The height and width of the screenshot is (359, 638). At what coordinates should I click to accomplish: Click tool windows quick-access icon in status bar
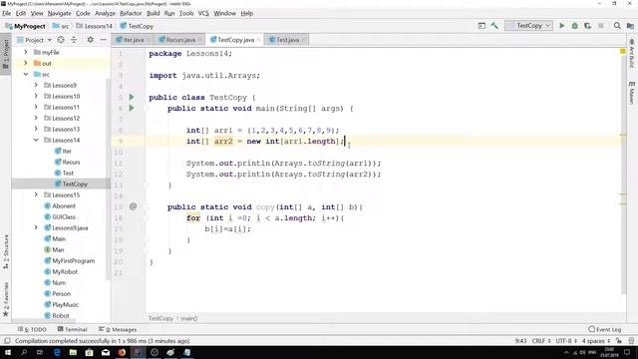7,341
